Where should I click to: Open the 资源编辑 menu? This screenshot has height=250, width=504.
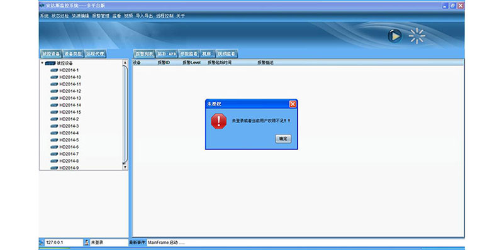coord(81,16)
